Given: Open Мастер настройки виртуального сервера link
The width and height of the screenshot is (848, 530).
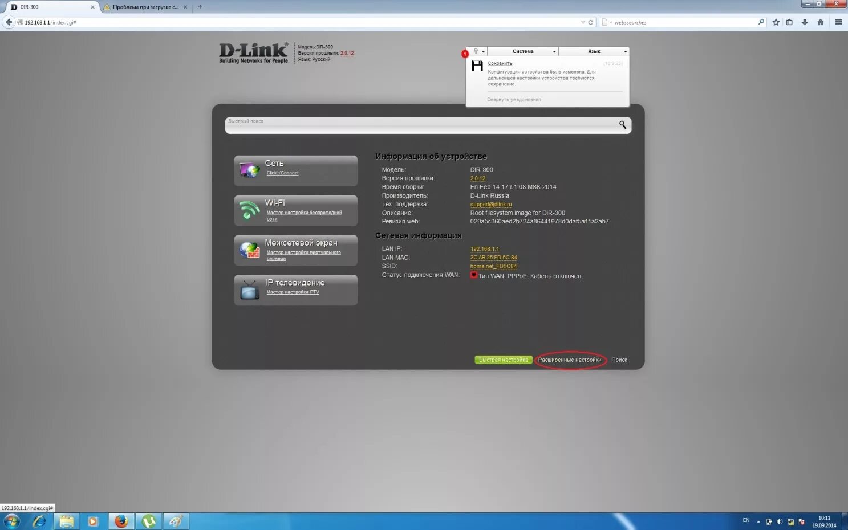Looking at the screenshot, I should point(303,255).
